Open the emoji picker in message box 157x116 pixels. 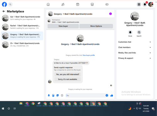[107, 95]
